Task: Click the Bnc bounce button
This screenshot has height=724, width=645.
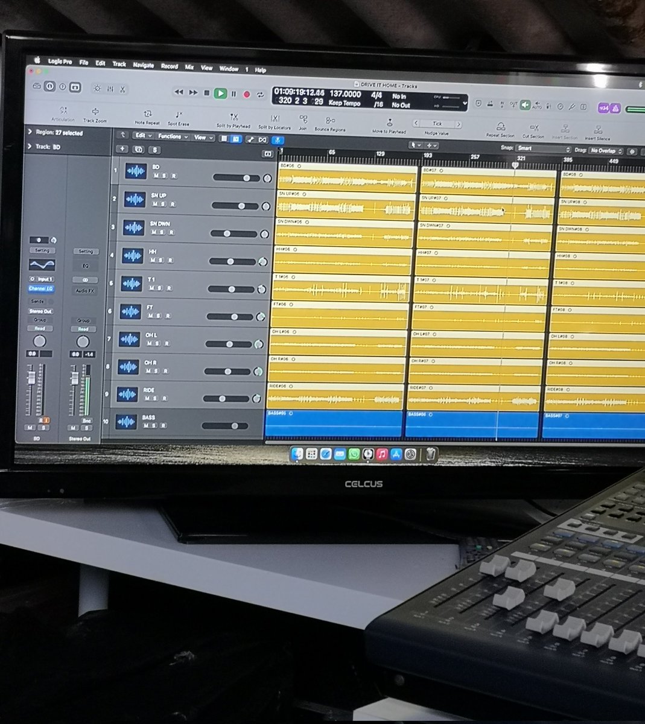Action: click(x=86, y=421)
